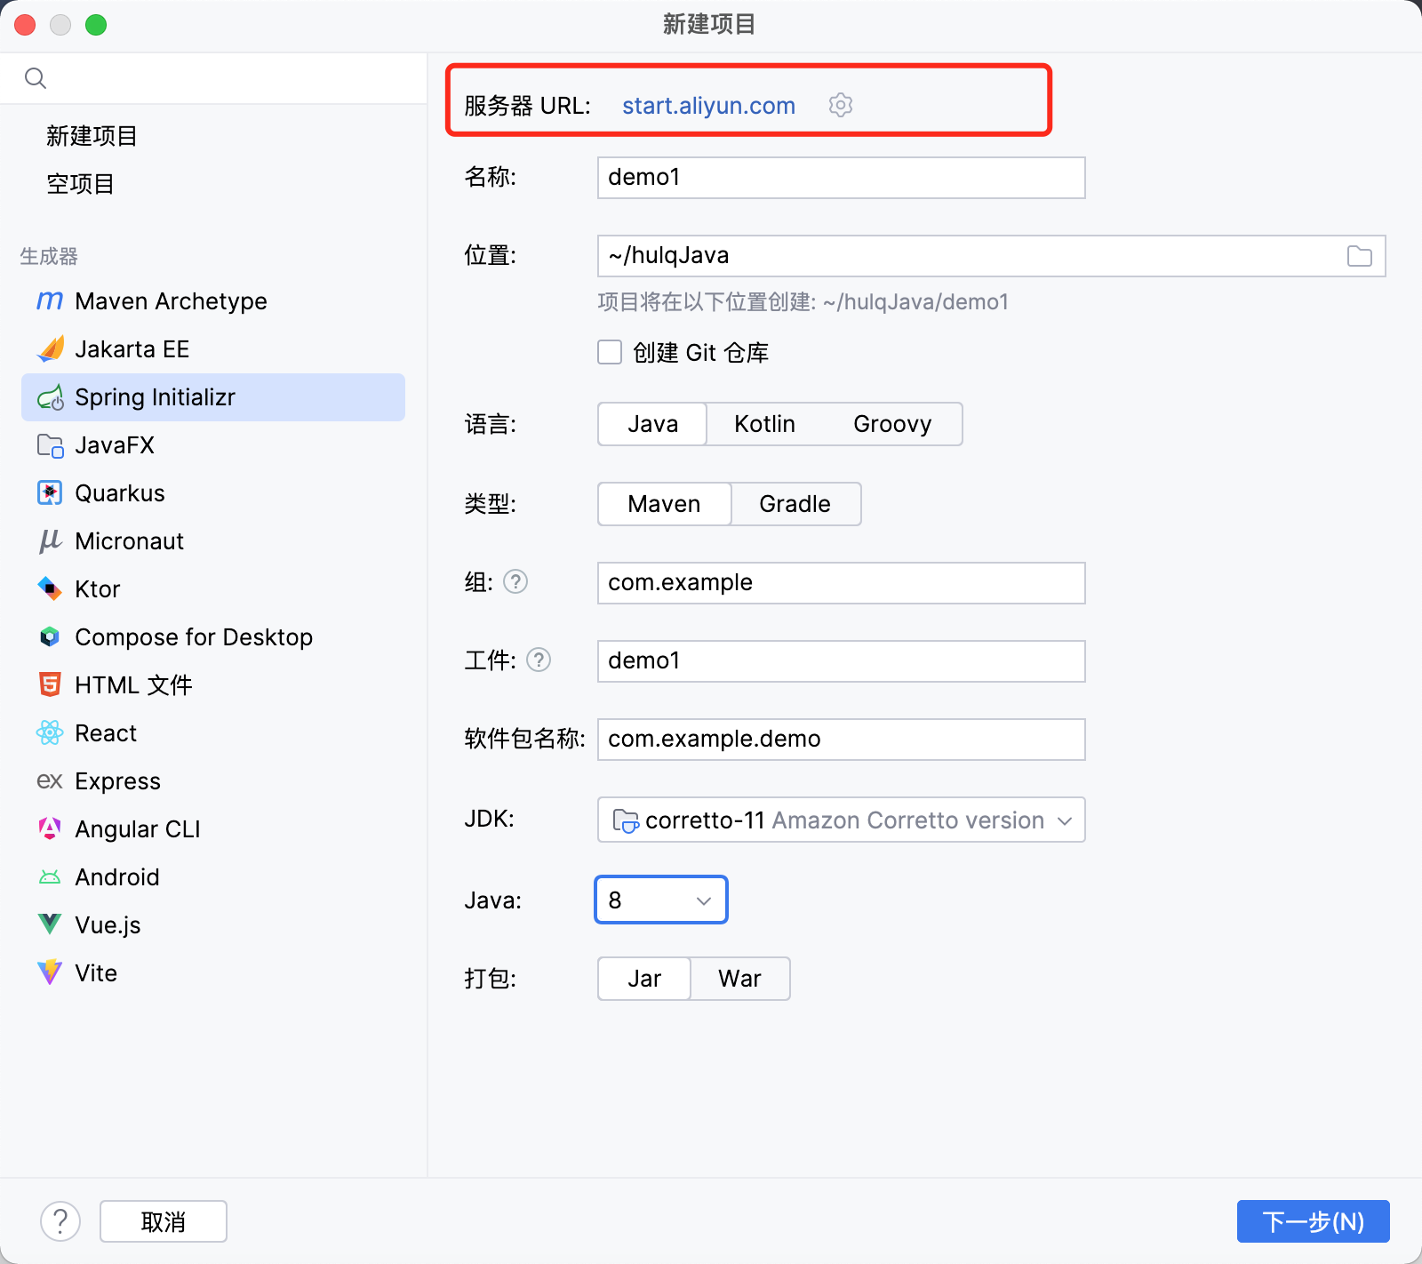This screenshot has width=1422, height=1264.
Task: Open the start.aliyun.com server link
Action: tap(708, 106)
